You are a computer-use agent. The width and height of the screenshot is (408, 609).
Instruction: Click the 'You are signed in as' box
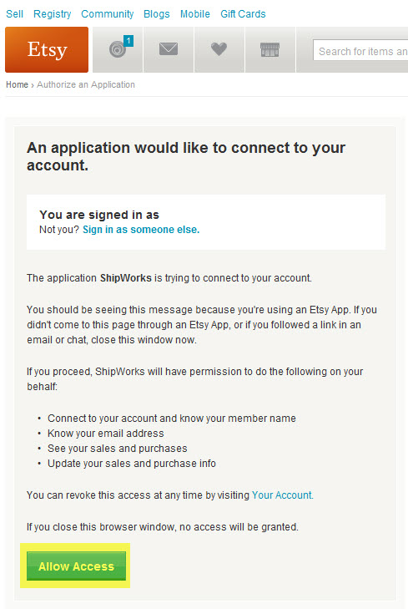pyautogui.click(x=206, y=221)
